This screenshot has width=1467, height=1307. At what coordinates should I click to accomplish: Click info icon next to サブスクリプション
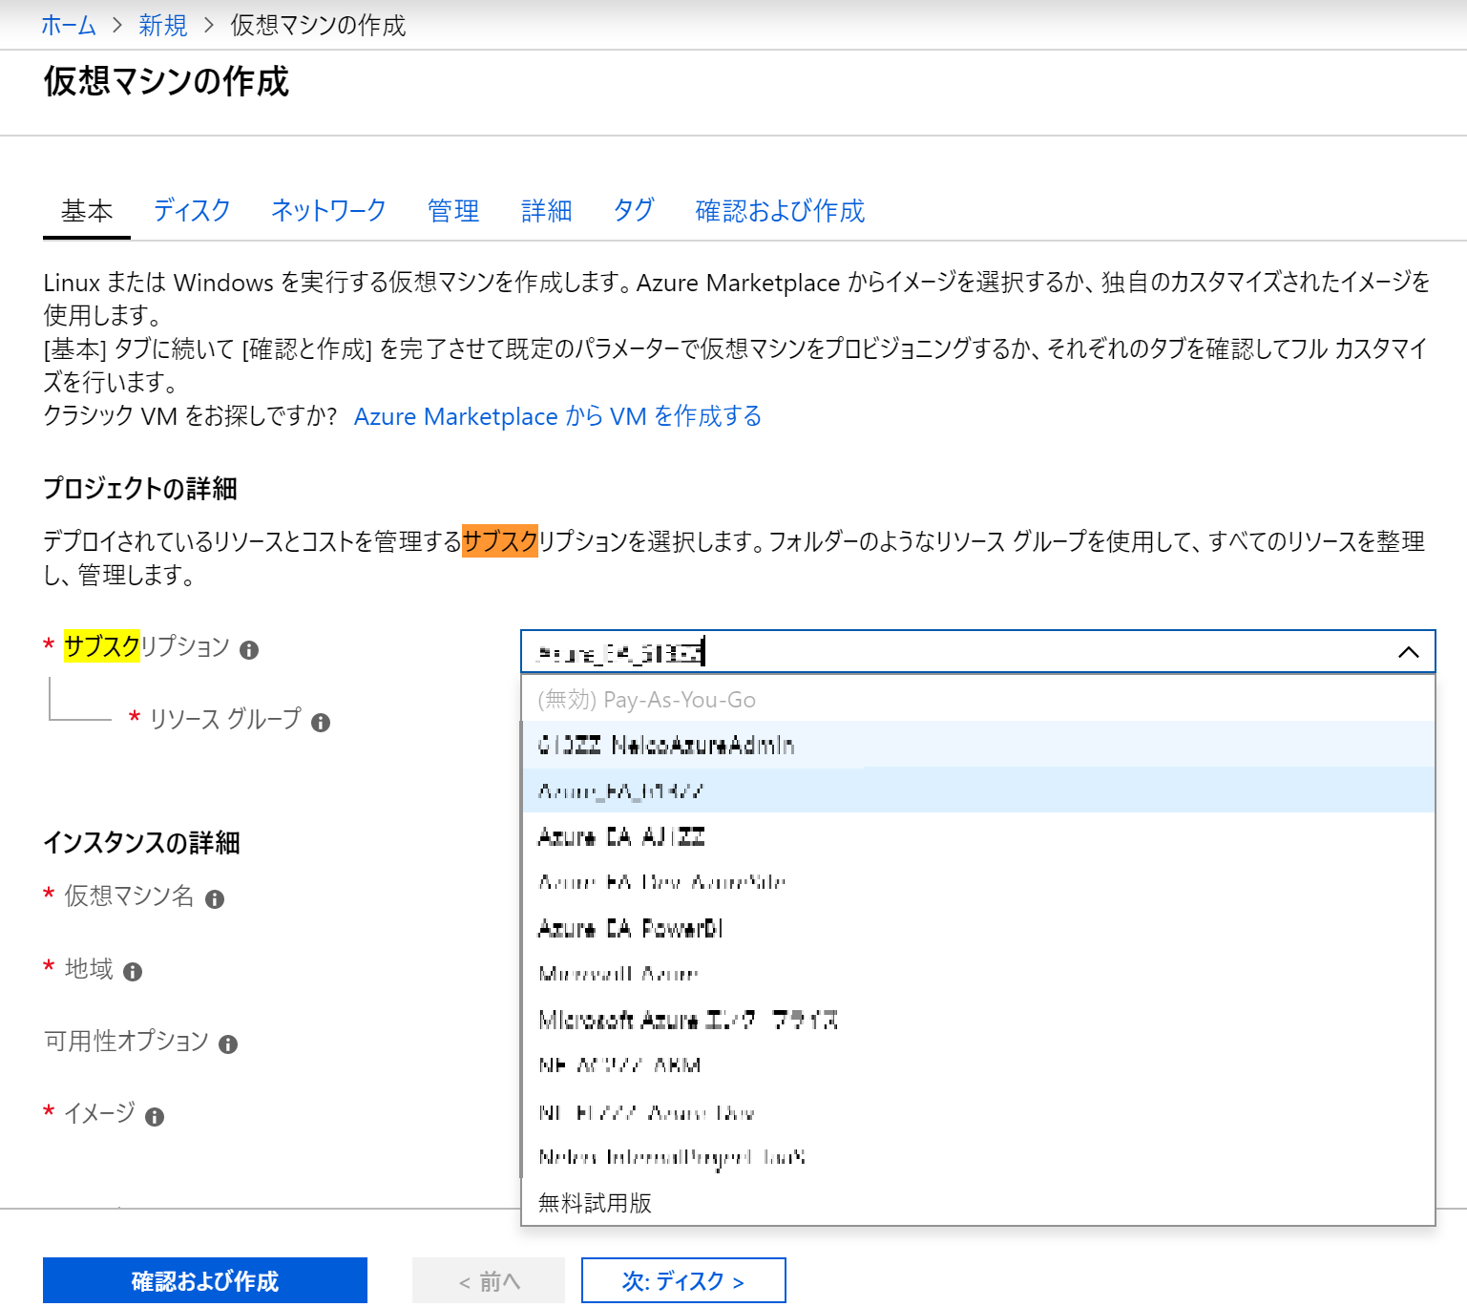249,650
